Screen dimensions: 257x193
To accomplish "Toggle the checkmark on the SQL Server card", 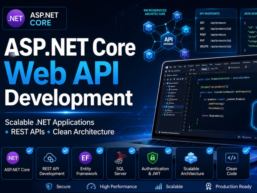I will (132, 151).
